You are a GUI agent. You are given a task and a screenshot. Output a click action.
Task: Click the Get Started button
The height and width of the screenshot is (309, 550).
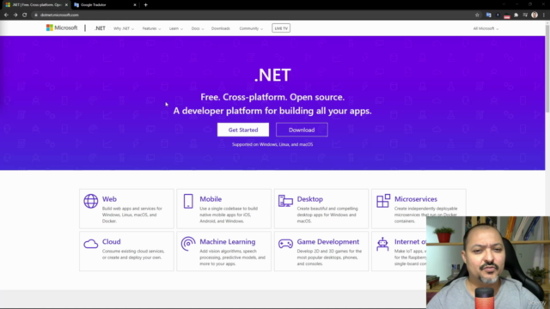tap(243, 130)
